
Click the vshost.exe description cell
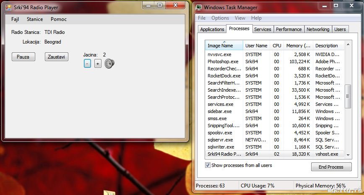(327, 154)
